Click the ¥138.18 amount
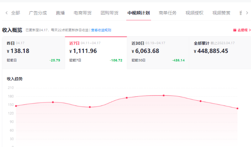Image resolution: width=251 pixels, height=147 pixels. [x=18, y=51]
